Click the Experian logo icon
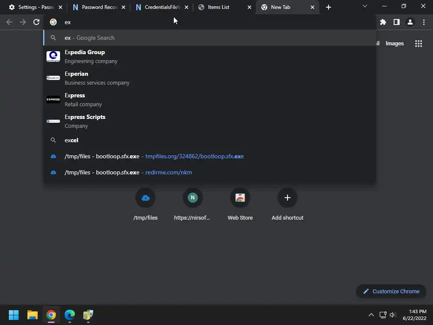The width and height of the screenshot is (433, 325). tap(53, 78)
